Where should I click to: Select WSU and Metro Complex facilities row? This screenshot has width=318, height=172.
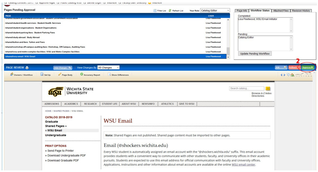click(x=115, y=52)
